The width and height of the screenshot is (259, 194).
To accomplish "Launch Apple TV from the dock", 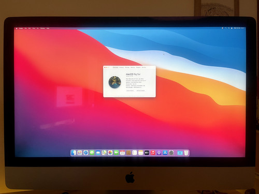I will [147, 153].
